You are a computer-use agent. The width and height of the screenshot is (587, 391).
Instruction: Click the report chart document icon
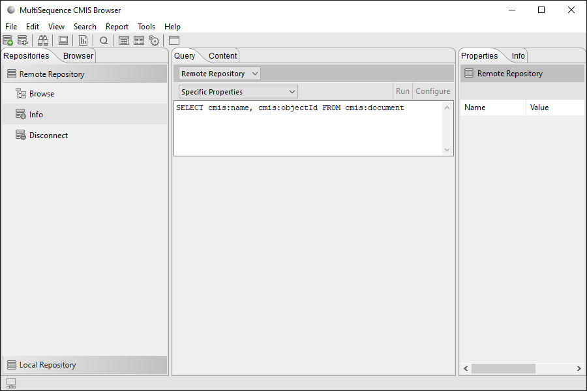point(83,40)
